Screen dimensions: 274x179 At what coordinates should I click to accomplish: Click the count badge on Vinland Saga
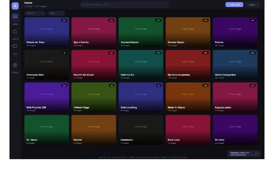point(112,86)
